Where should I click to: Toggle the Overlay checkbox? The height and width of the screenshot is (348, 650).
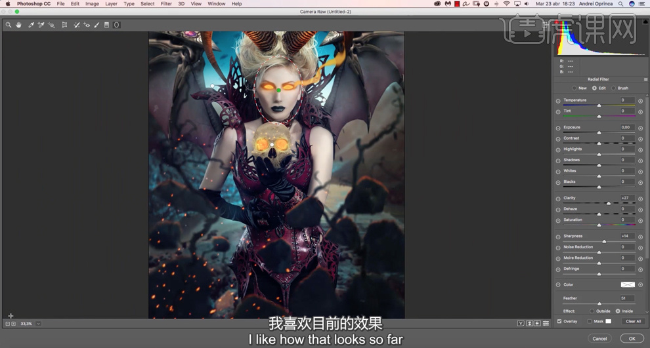559,321
